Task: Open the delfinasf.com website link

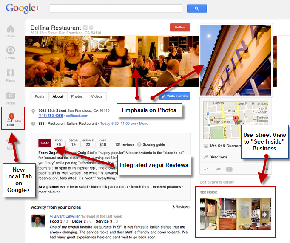Action: coord(77,116)
